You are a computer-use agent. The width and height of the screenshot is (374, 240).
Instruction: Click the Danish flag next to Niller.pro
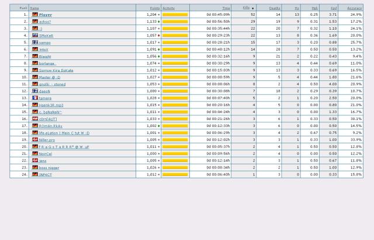[x=35, y=140]
